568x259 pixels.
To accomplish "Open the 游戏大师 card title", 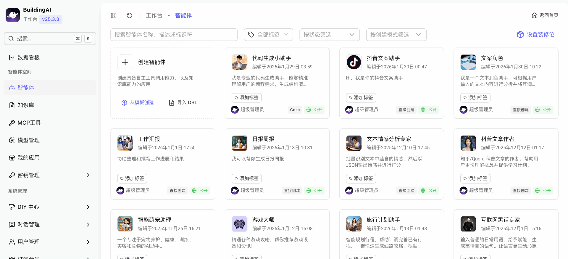I will click(263, 220).
